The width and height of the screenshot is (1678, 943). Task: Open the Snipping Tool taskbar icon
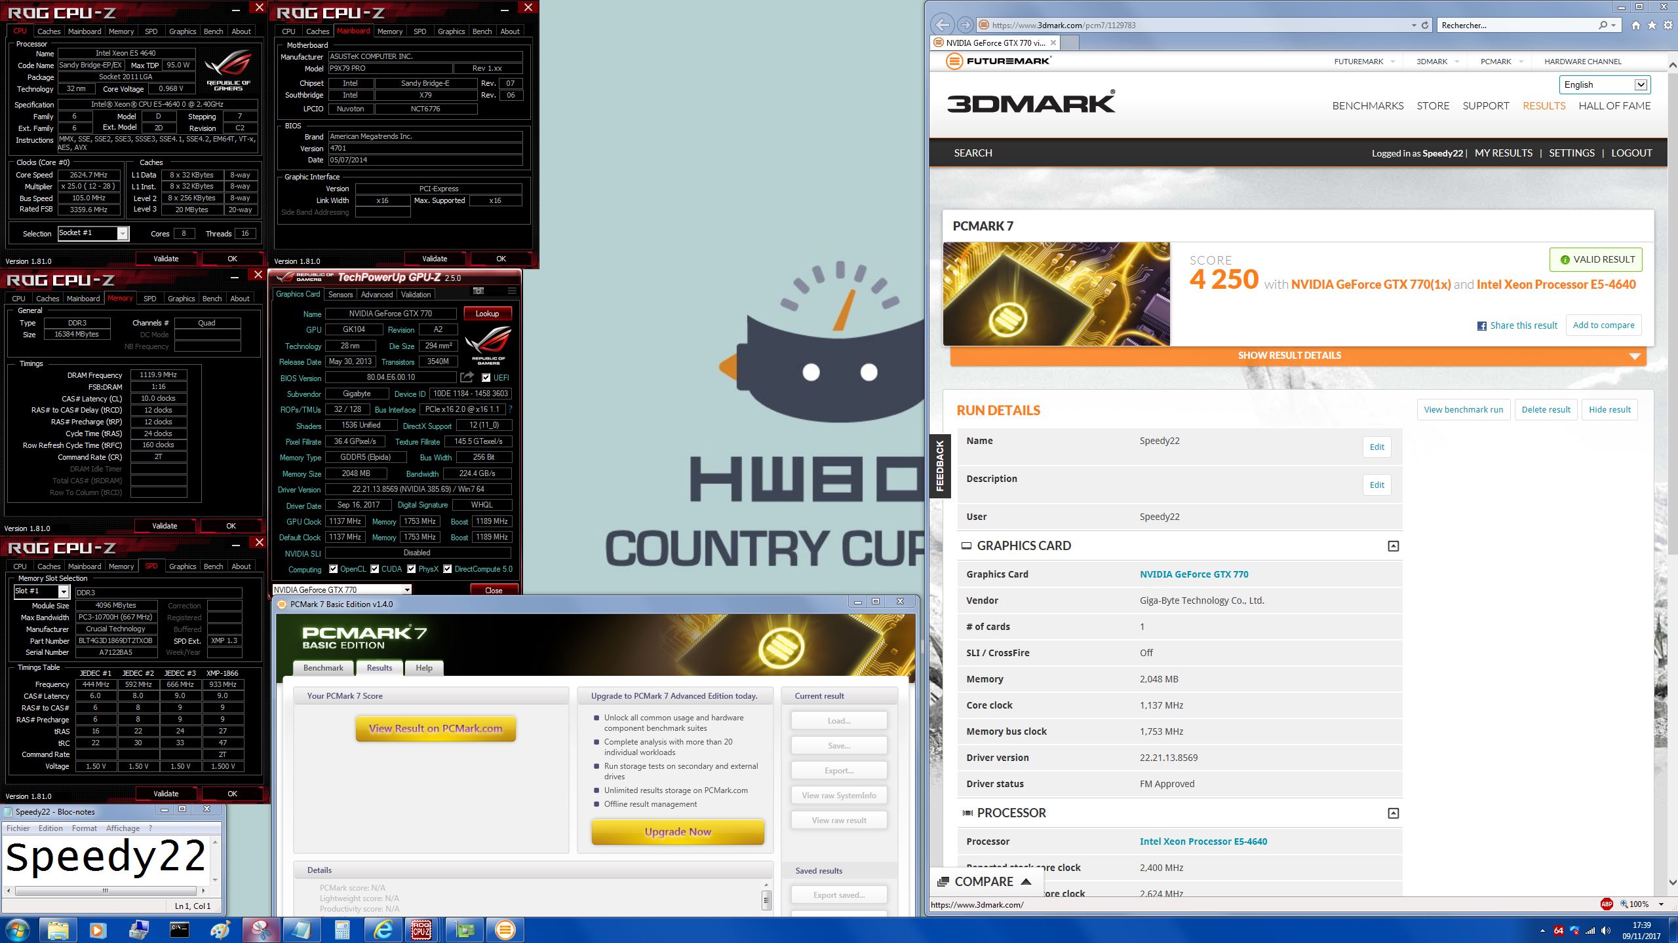pos(260,929)
